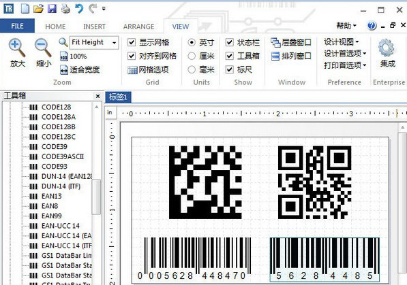Viewport: 407px width, 285px height.
Task: Click the ruler unit 'in' box
Action: pyautogui.click(x=110, y=112)
